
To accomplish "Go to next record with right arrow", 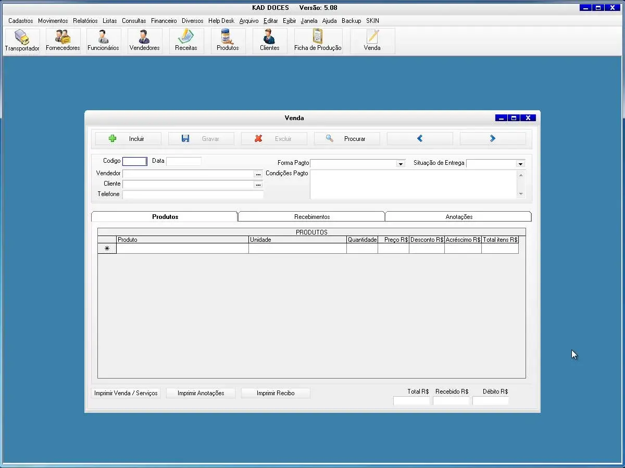I will pos(493,139).
